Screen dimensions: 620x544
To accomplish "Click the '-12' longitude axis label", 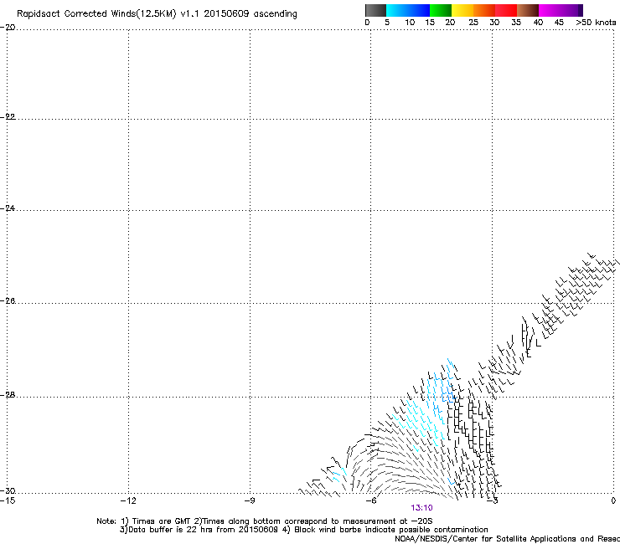I will coord(128,500).
